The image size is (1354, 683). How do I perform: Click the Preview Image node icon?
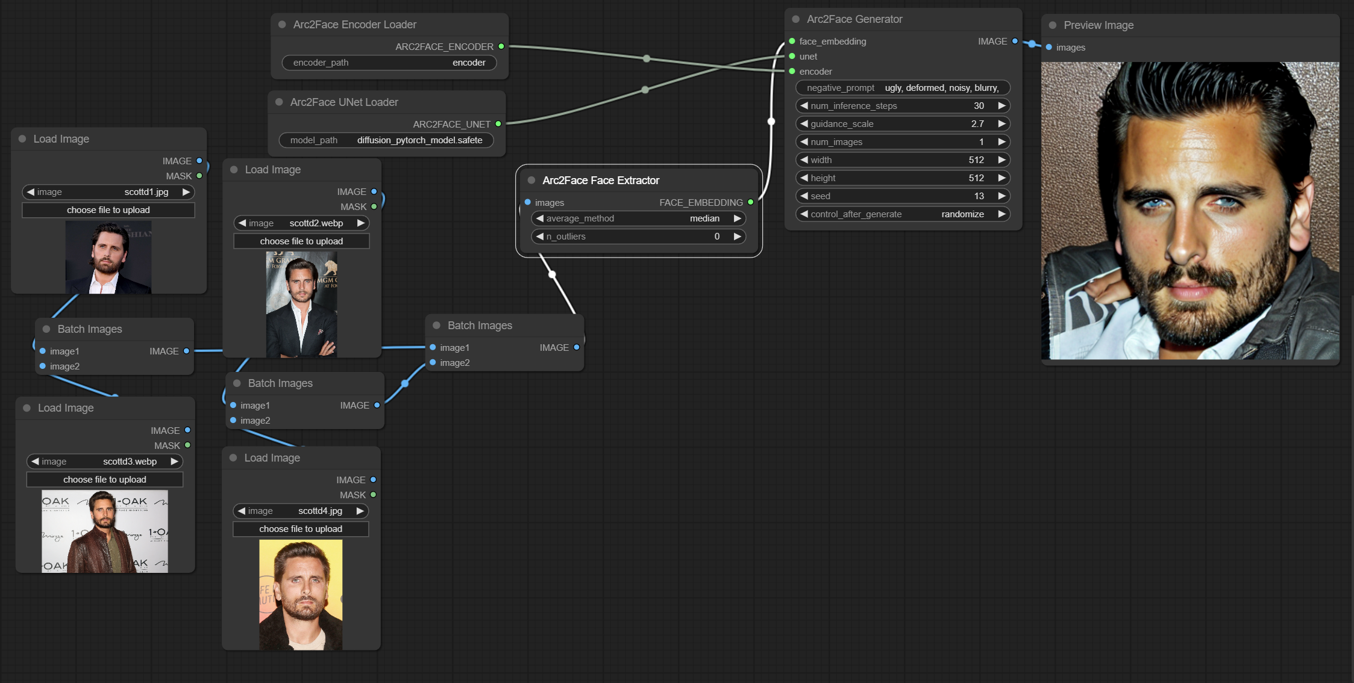click(1053, 25)
